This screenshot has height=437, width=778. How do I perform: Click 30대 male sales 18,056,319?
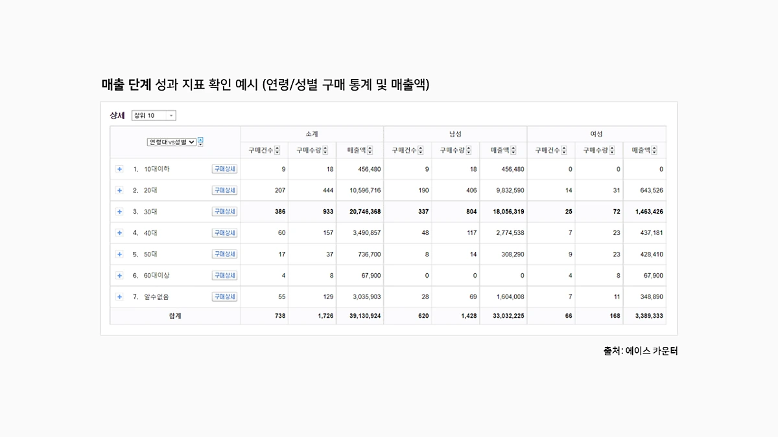(508, 212)
